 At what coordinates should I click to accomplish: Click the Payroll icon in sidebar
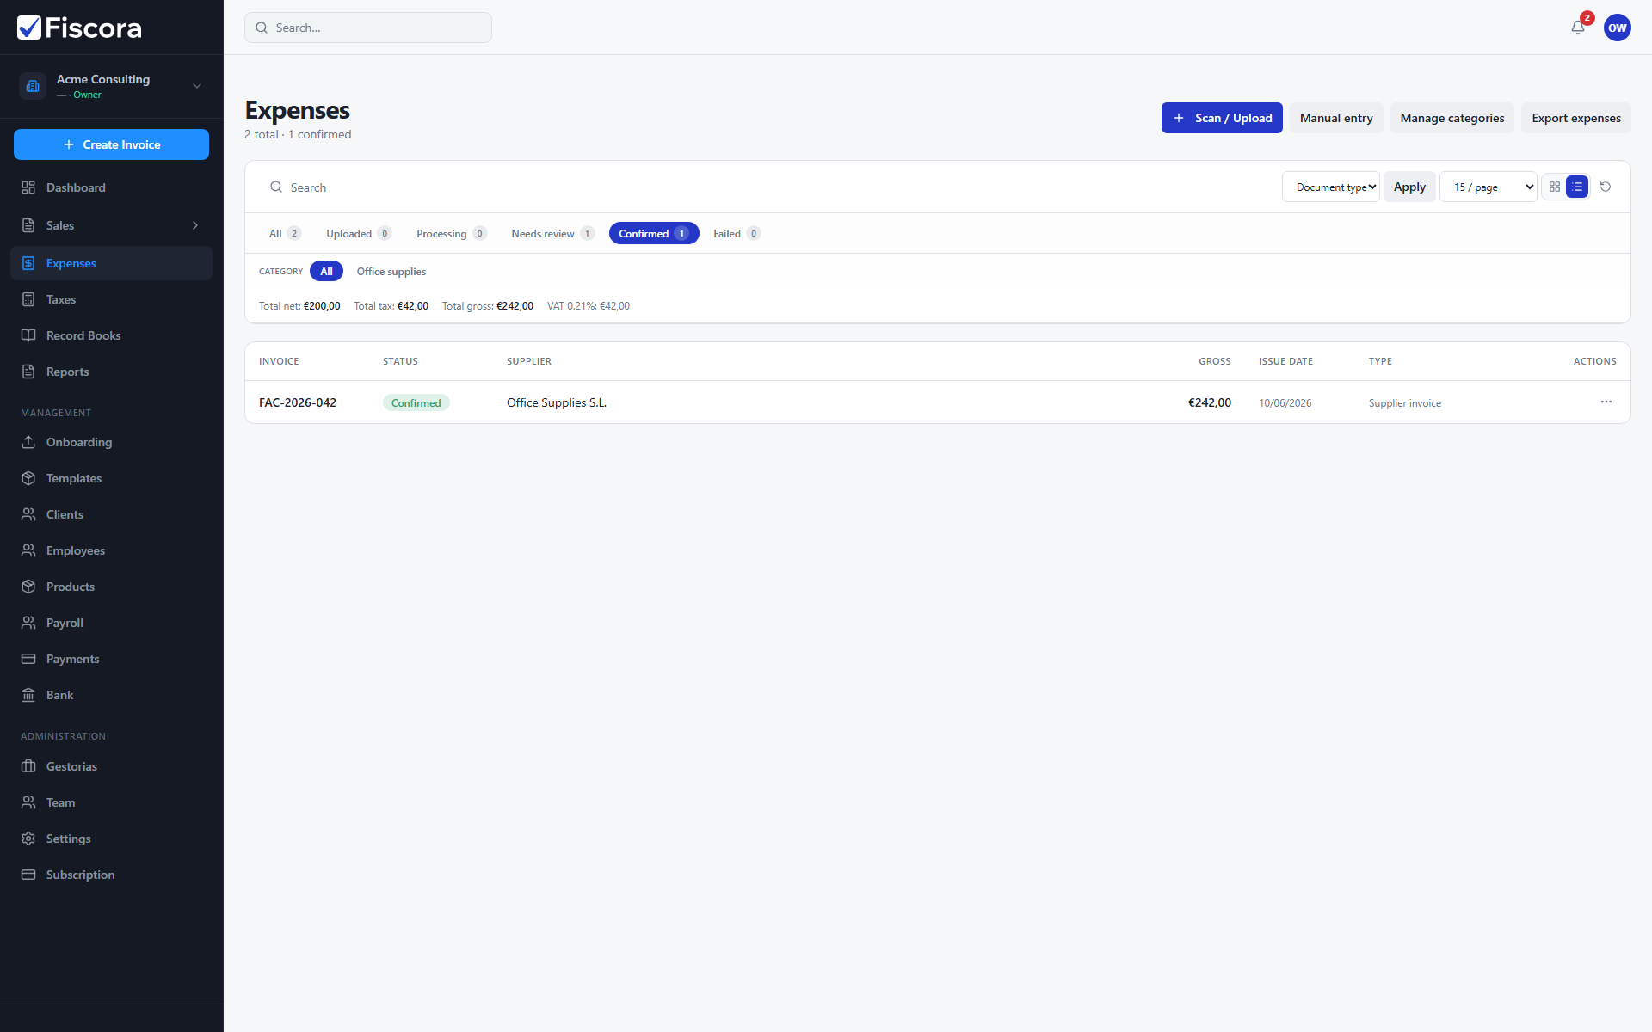pyautogui.click(x=28, y=623)
